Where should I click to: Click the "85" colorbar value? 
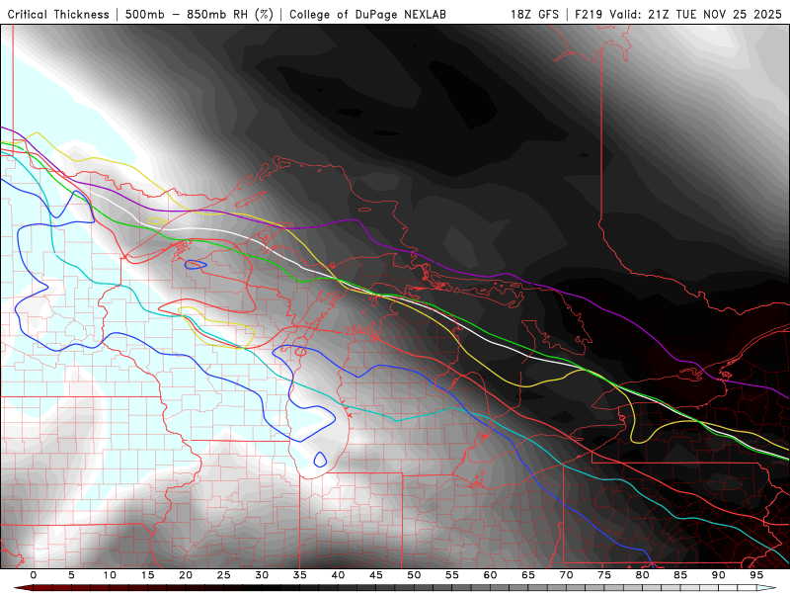click(x=680, y=575)
